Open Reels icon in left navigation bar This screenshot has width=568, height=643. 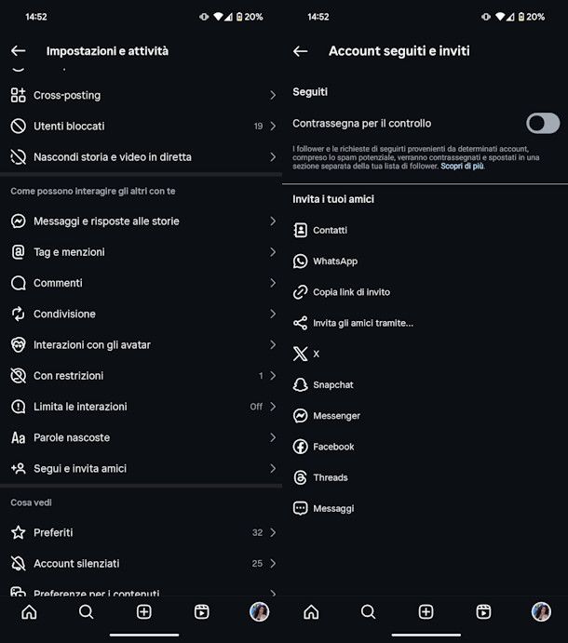201,611
